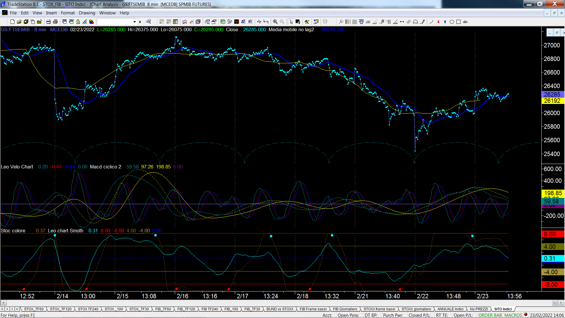Click the red 8.00 overbought level label
Image resolution: width=565 pixels, height=318 pixels.
[553, 234]
